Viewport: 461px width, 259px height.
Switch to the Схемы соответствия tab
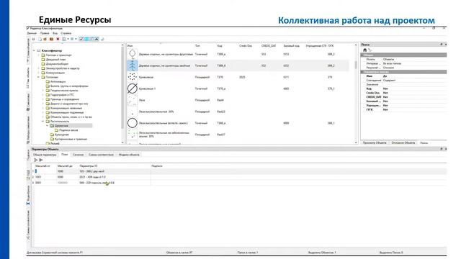pyautogui.click(x=101, y=155)
